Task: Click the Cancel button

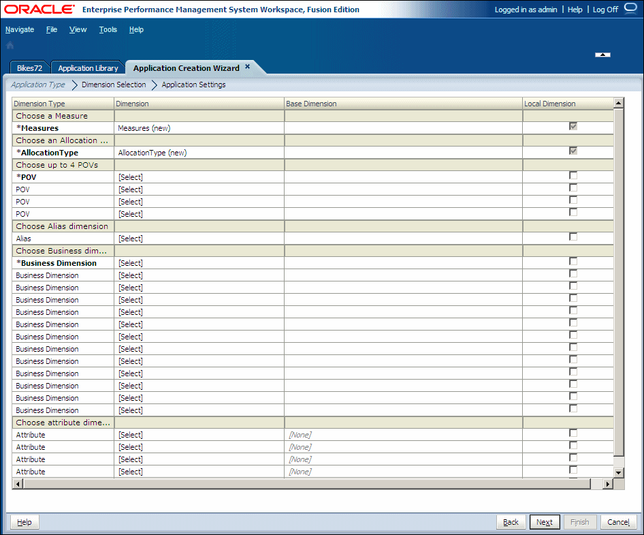Action: tap(617, 521)
